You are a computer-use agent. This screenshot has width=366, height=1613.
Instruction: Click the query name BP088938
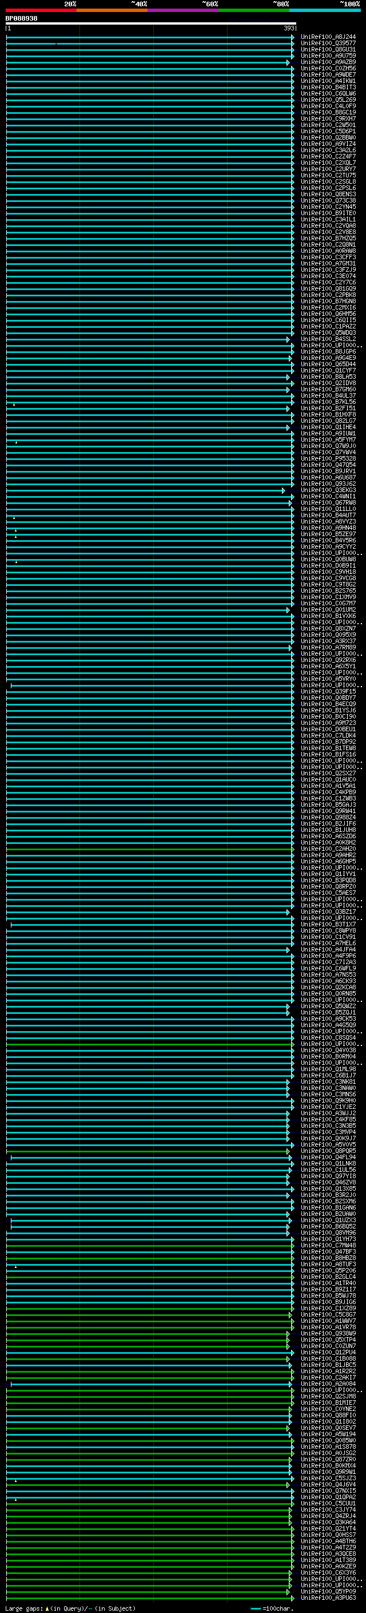[21, 19]
